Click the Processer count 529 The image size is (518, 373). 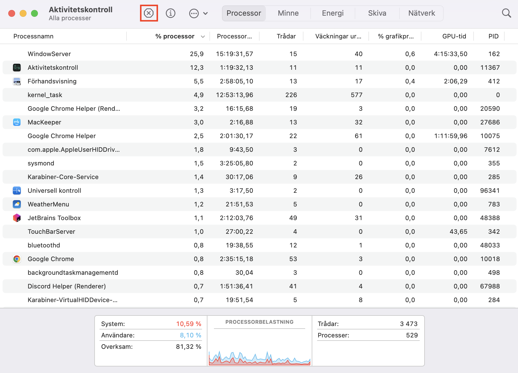click(x=412, y=335)
